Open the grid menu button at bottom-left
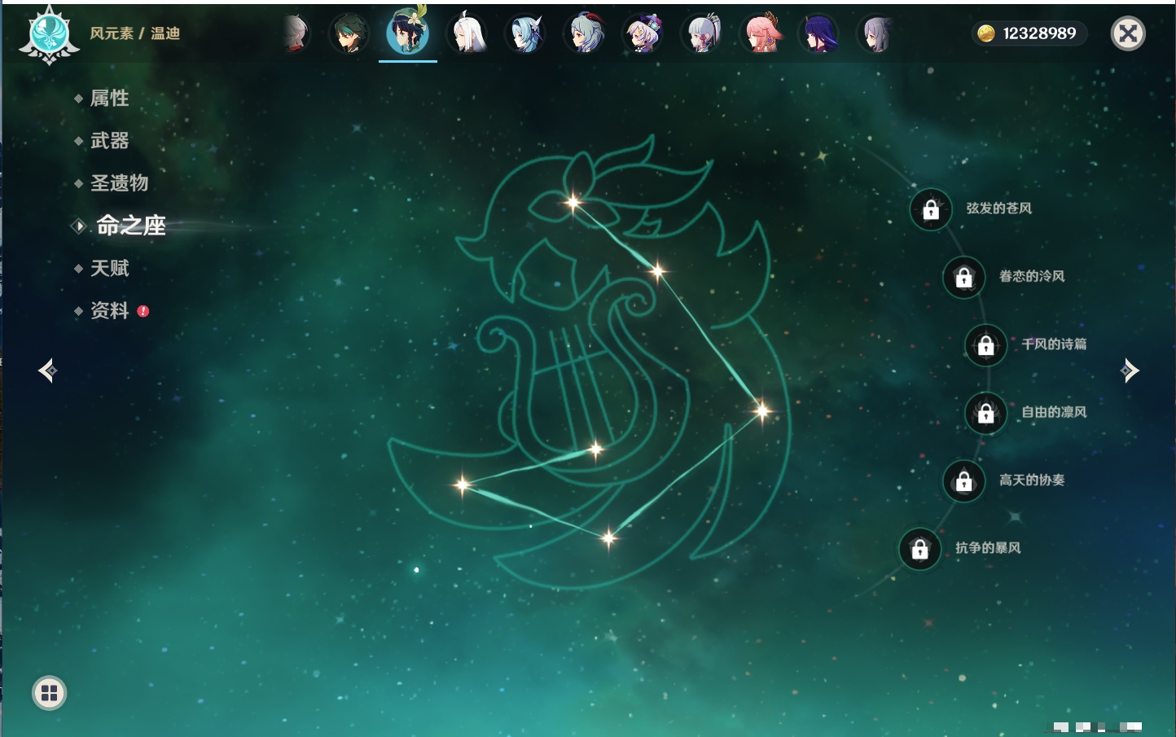The width and height of the screenshot is (1176, 737). tap(49, 693)
